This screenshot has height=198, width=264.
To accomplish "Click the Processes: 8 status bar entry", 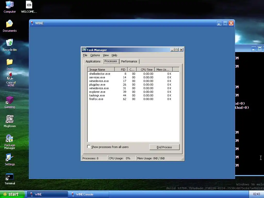I will coord(94,158).
